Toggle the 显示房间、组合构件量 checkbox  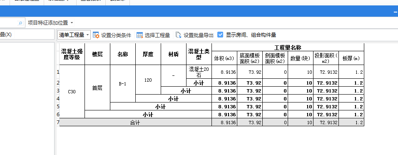[220, 35]
